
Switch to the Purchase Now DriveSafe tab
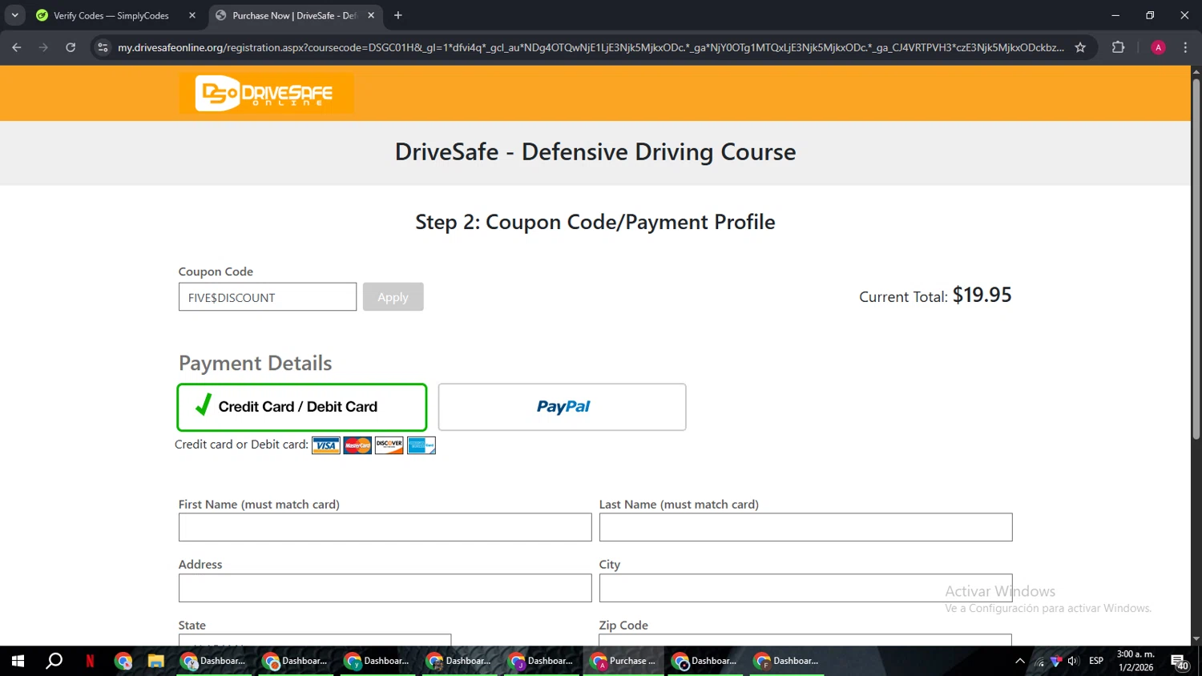(x=295, y=15)
